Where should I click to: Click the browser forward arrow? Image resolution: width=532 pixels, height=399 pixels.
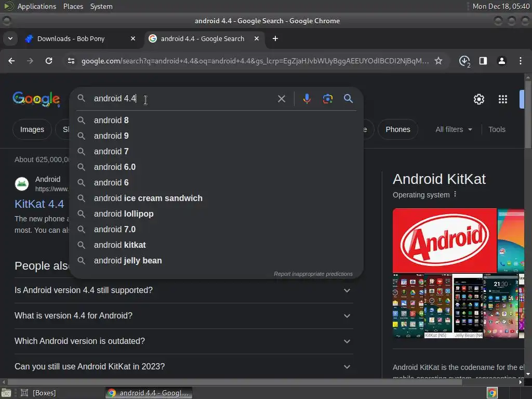[30, 61]
